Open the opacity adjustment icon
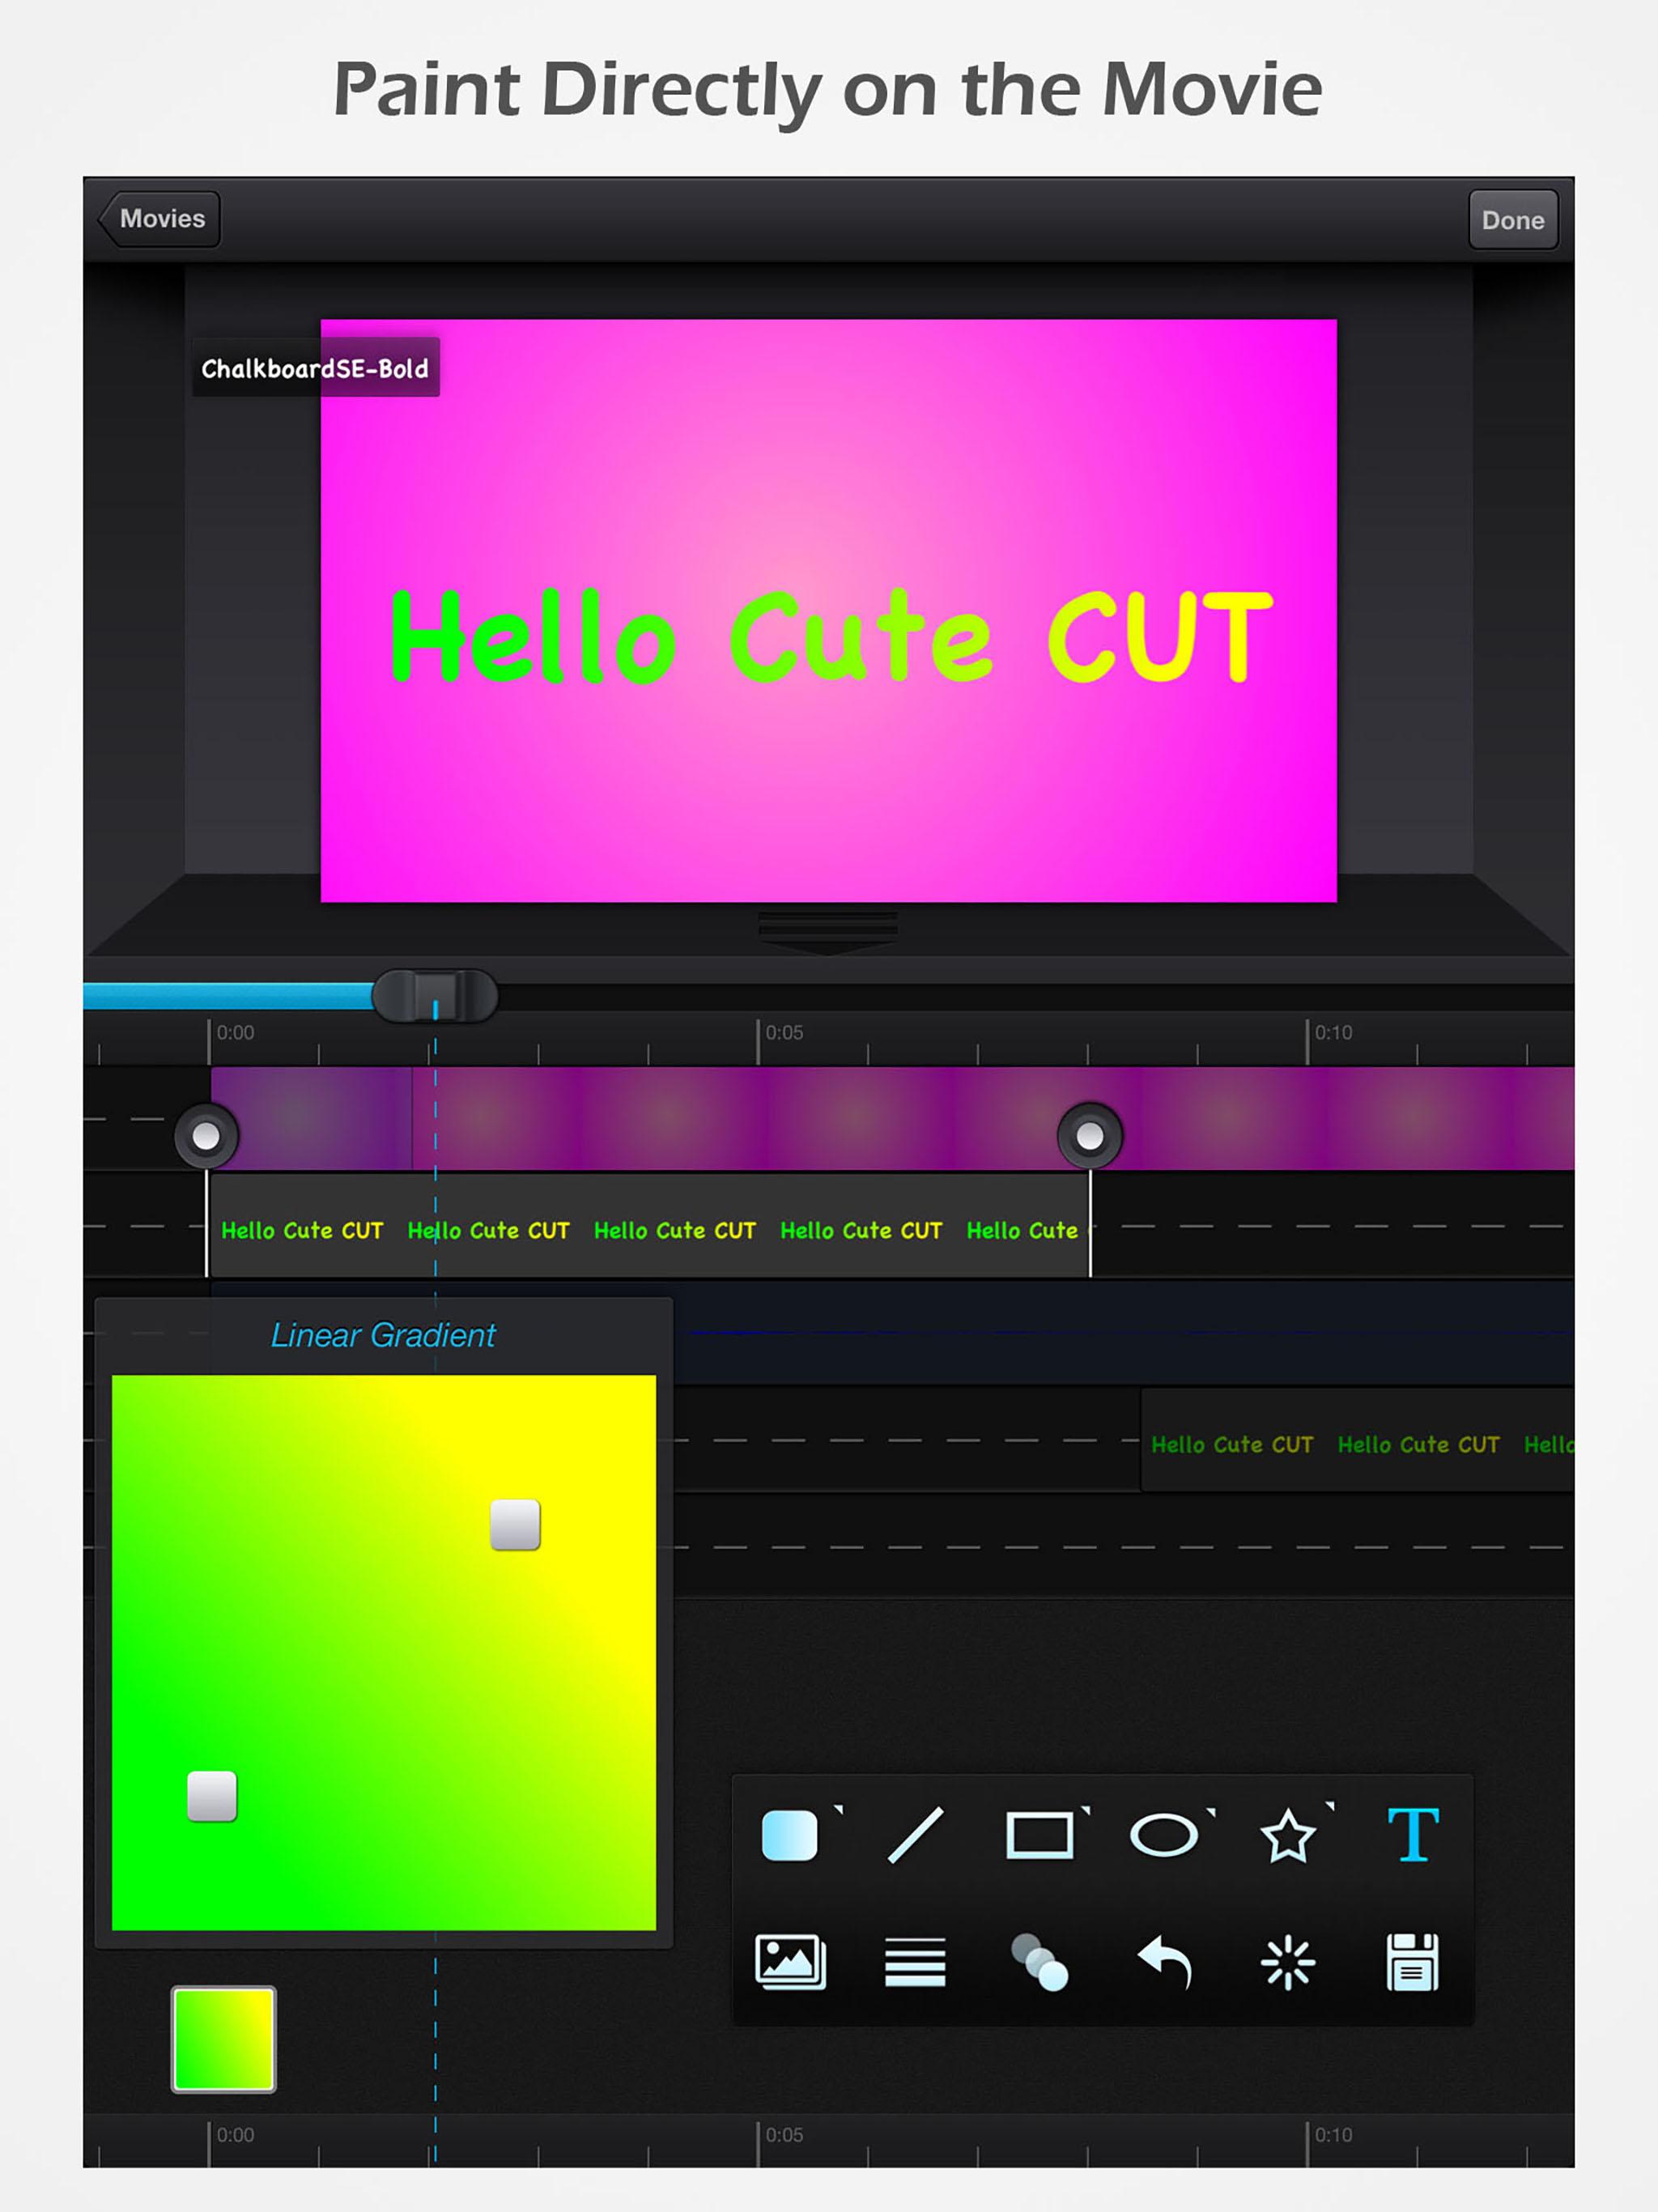The height and width of the screenshot is (2212, 1658). point(1040,1961)
